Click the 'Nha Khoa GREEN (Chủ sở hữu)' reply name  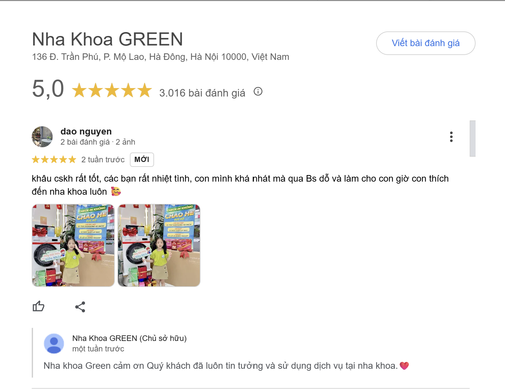coord(130,338)
